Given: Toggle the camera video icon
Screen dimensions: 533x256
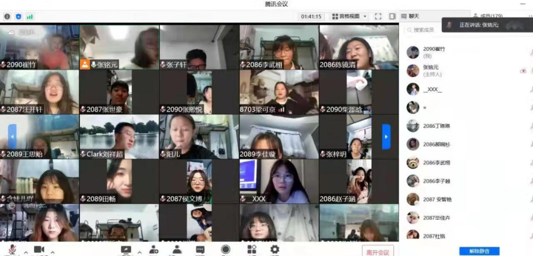Looking at the screenshot, I should pyautogui.click(x=39, y=250).
